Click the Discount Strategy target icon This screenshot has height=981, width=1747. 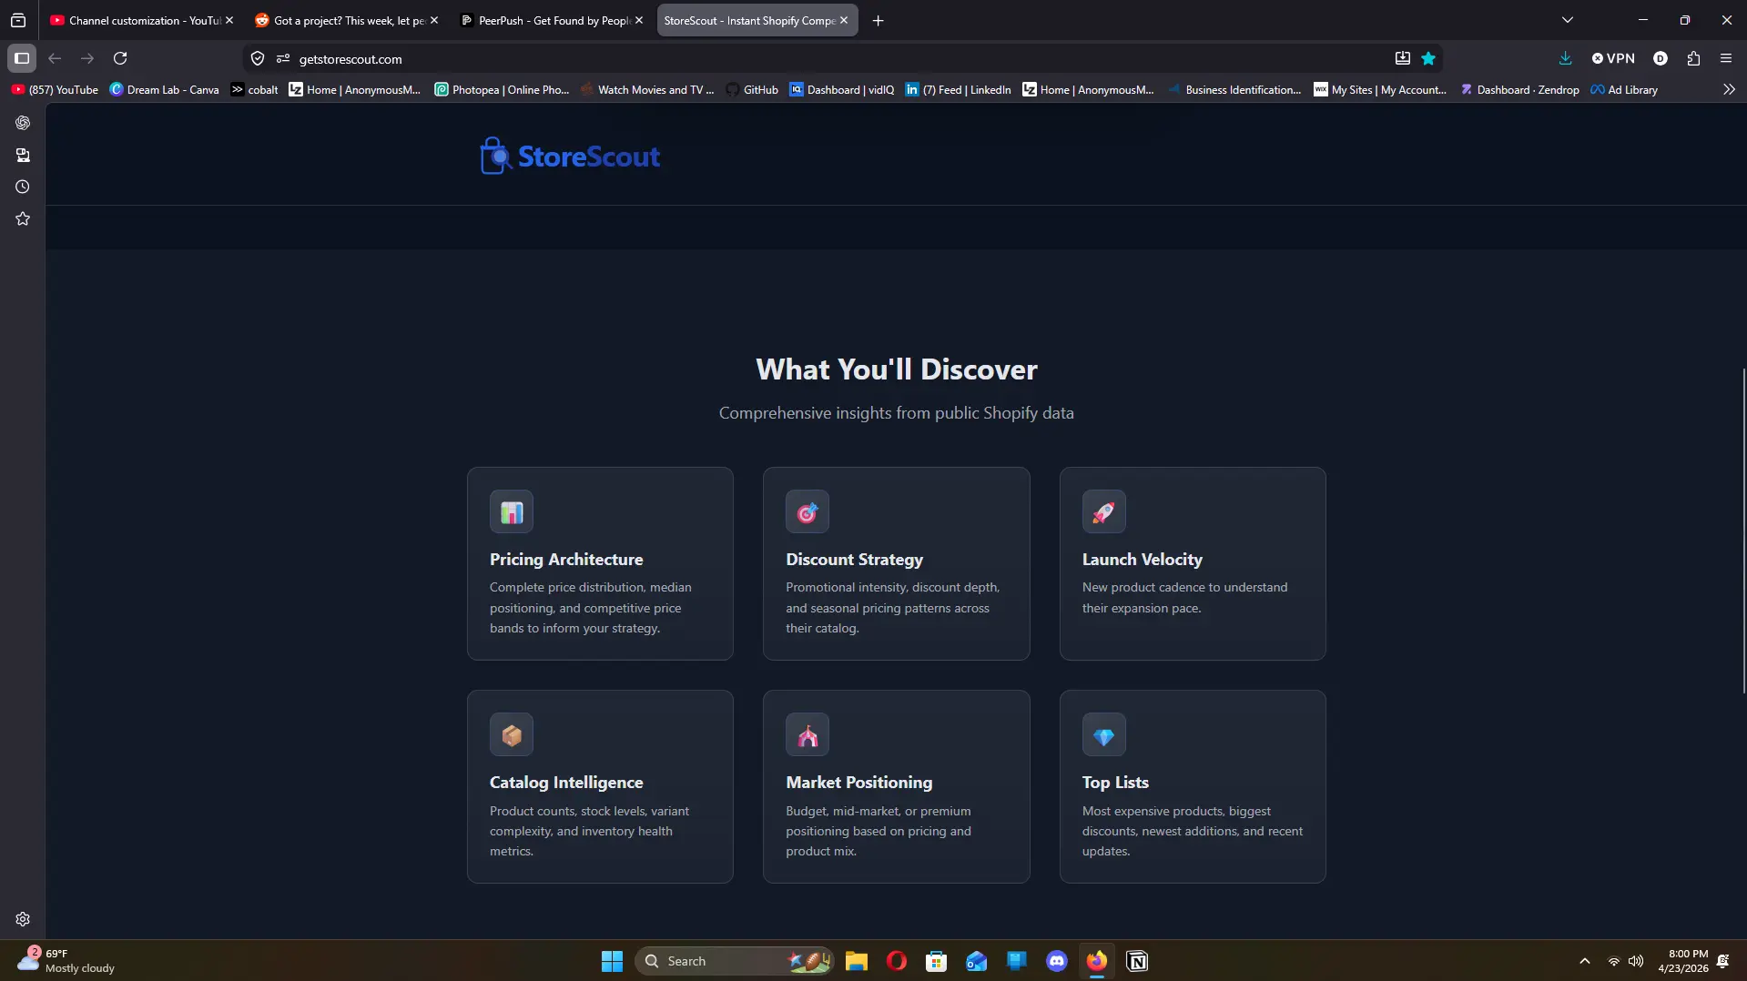tap(807, 512)
